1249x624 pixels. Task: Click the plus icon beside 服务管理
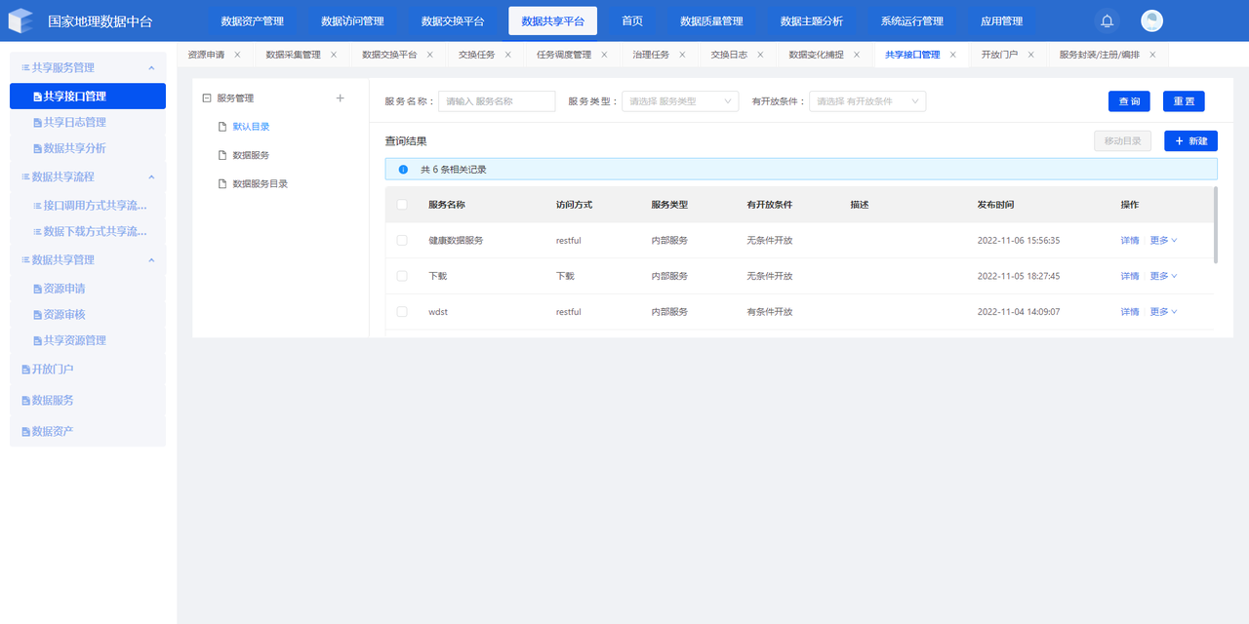[340, 98]
